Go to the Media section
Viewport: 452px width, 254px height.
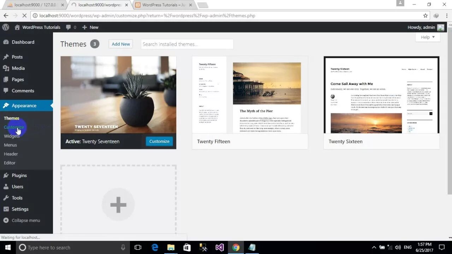[x=18, y=68]
